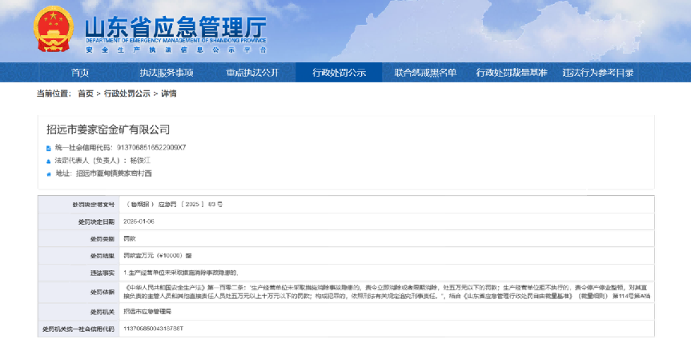Open the 执法服务事项 navigation tab
The height and width of the screenshot is (343, 691).
point(166,73)
